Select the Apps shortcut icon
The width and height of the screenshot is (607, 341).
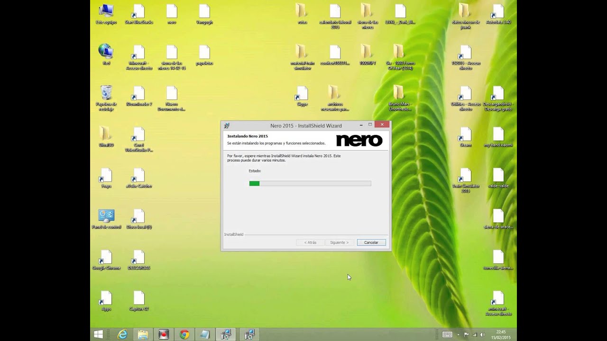click(x=106, y=301)
